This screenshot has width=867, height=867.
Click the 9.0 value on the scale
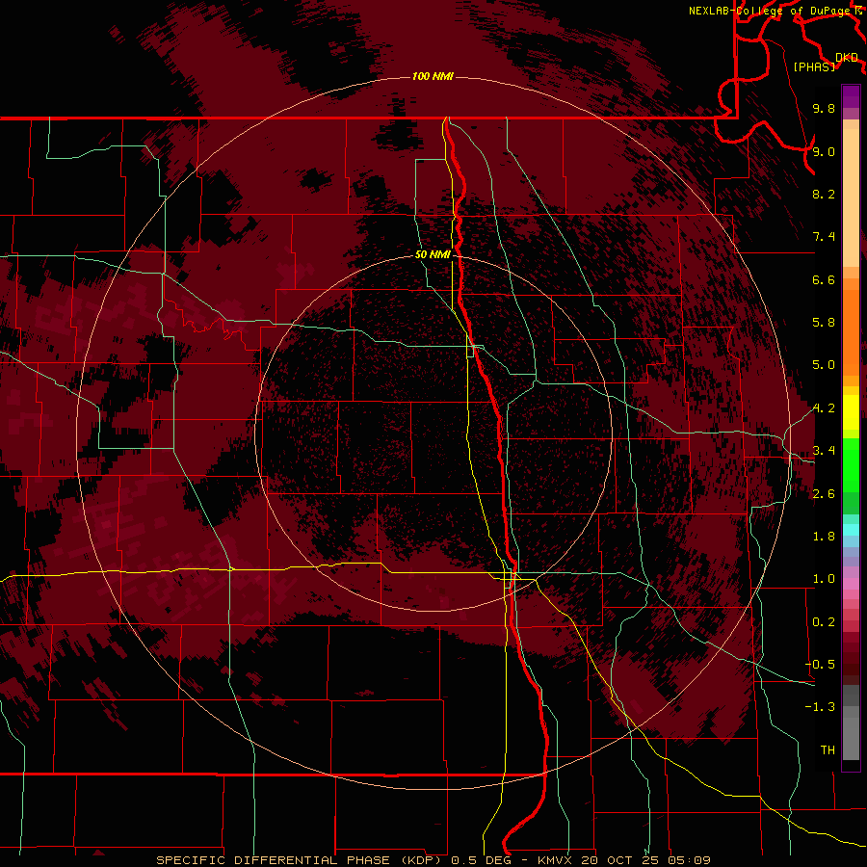pos(824,151)
